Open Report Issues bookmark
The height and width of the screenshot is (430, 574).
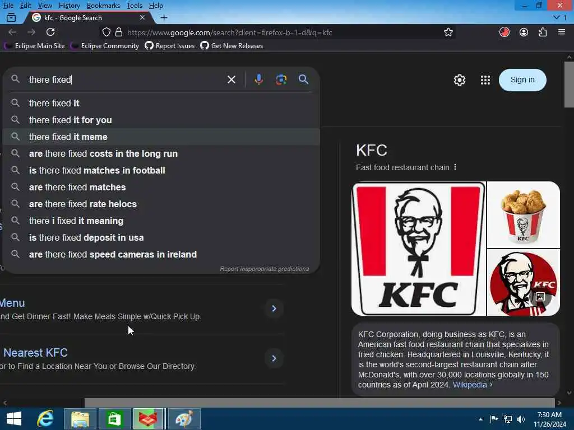[x=170, y=46]
